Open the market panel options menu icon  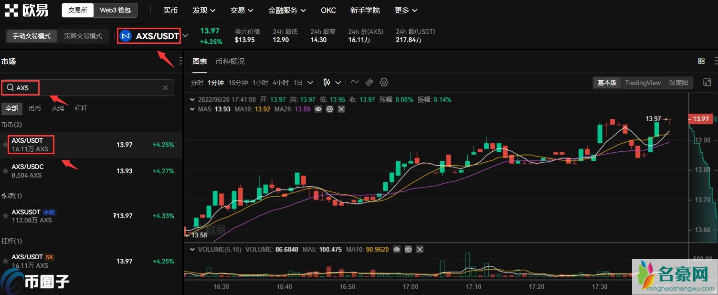180,61
